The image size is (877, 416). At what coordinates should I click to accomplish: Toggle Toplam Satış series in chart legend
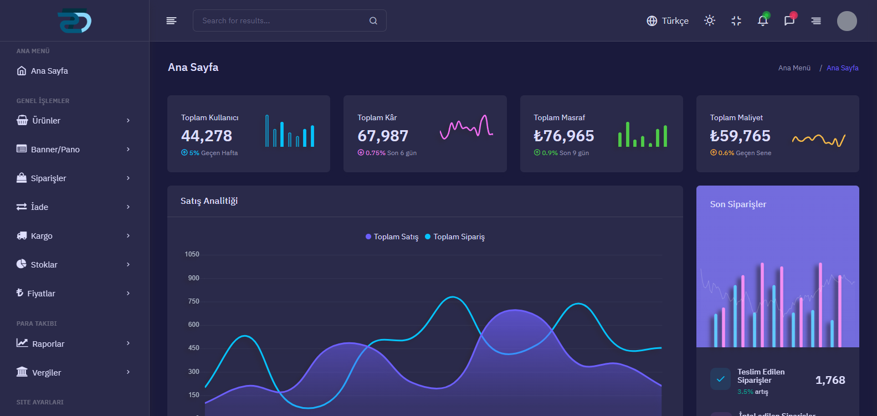pos(396,237)
